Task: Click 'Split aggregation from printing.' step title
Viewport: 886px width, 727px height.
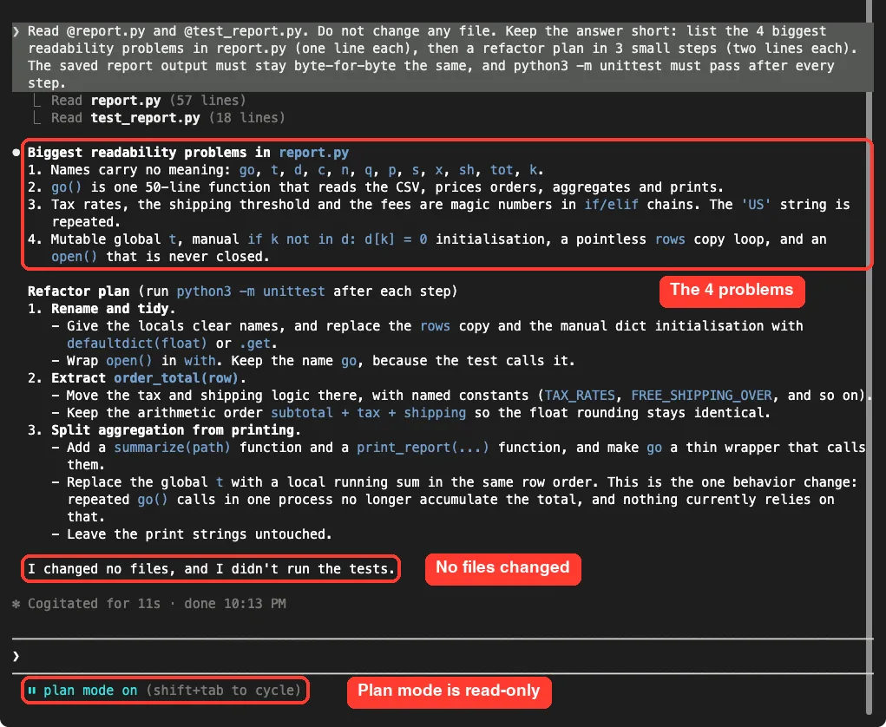Action: coord(176,430)
